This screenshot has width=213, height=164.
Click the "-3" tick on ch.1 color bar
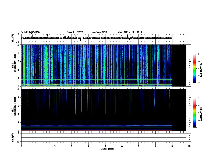(x=198, y=54)
